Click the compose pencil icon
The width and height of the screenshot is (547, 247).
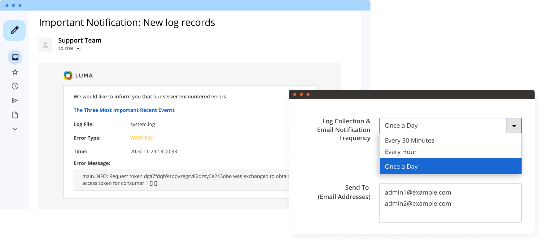15,30
